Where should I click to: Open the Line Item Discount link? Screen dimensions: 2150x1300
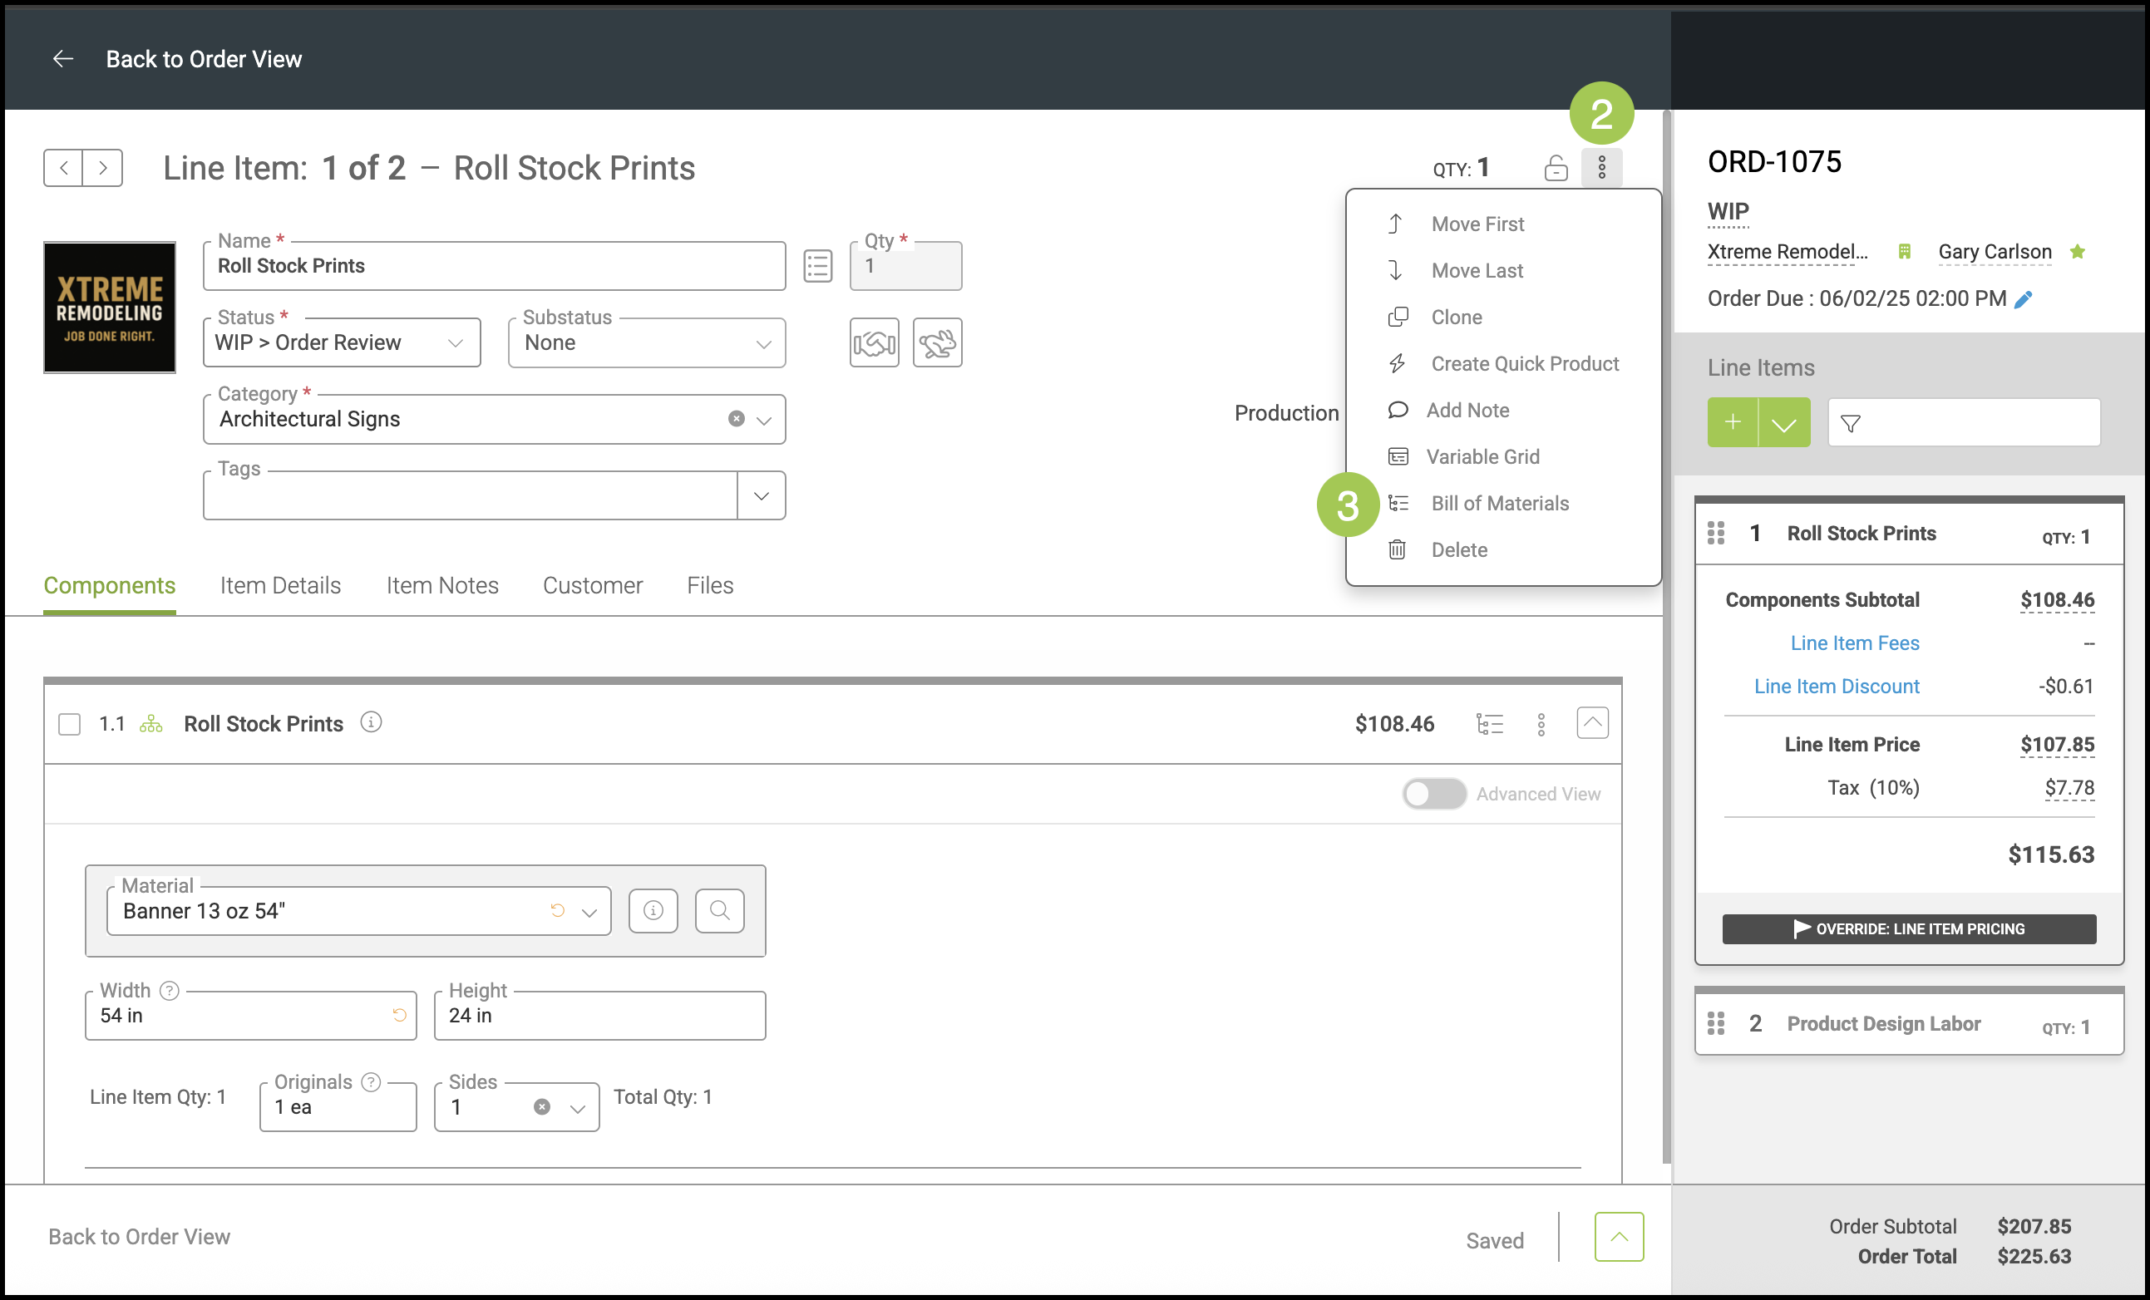(x=1836, y=687)
